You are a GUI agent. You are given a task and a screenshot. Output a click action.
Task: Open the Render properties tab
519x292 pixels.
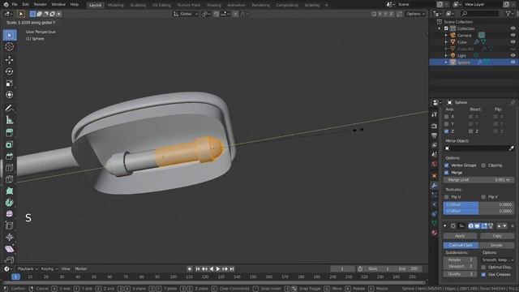click(435, 127)
